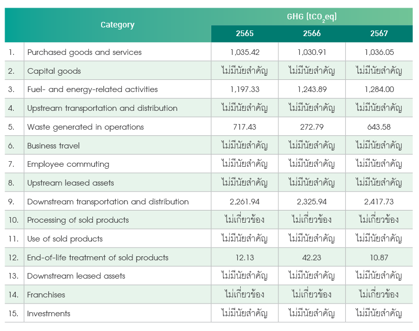Click Upstream transportation and distribution label
The height and width of the screenshot is (331, 419).
click(x=102, y=108)
